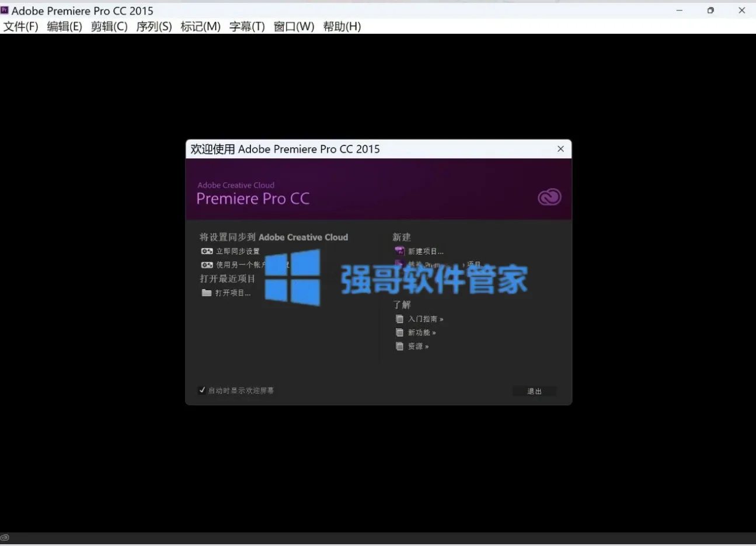This screenshot has width=756, height=546.
Task: Open the 新功能 » link
Action: pos(422,332)
